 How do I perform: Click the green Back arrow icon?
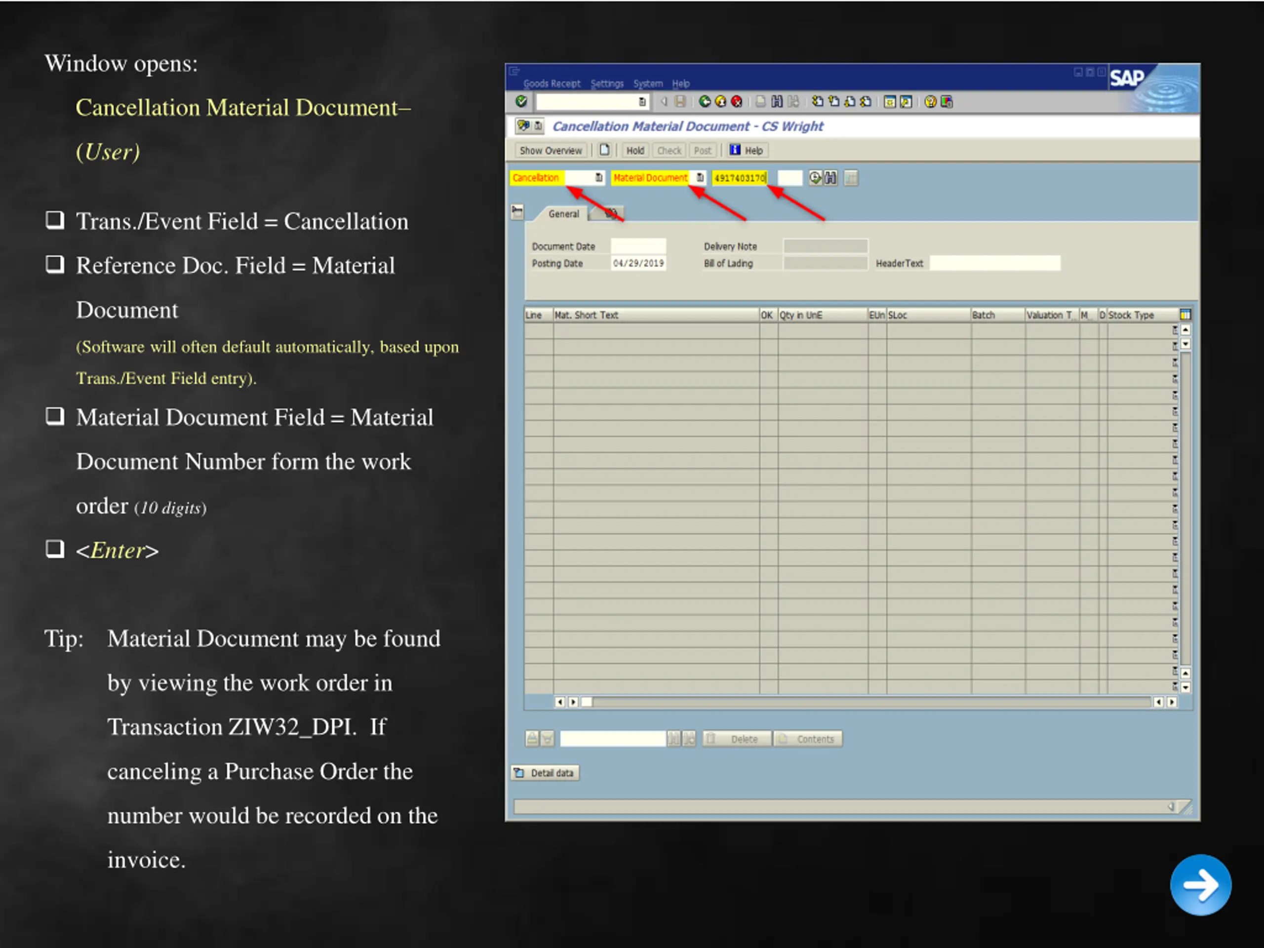pyautogui.click(x=705, y=102)
